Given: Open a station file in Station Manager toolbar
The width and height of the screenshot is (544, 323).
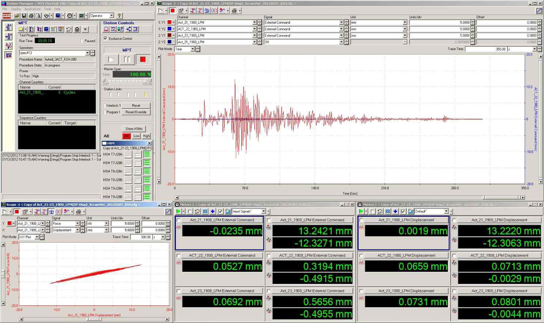Looking at the screenshot, I should click(17, 16).
